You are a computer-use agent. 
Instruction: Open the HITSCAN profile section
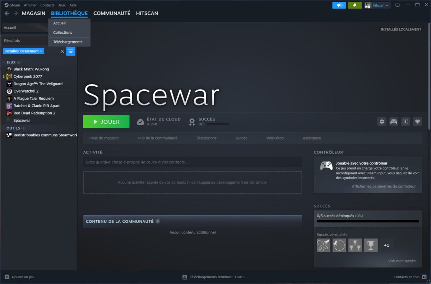pos(147,13)
